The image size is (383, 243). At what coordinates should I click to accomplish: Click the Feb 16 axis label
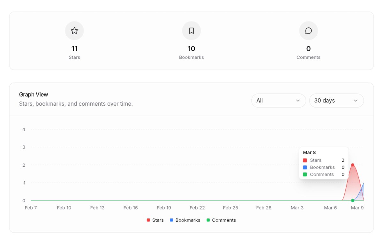coord(131,208)
